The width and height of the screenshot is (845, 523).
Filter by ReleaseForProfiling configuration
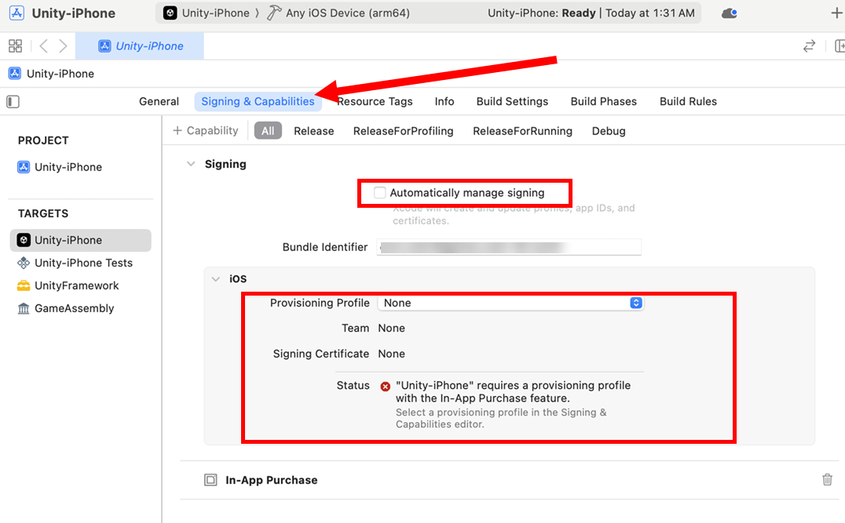[403, 131]
